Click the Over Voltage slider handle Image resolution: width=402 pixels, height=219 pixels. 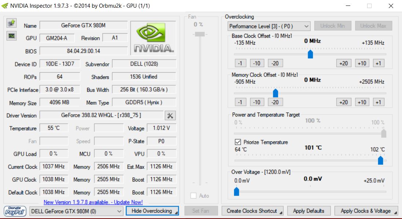[x=236, y=192]
